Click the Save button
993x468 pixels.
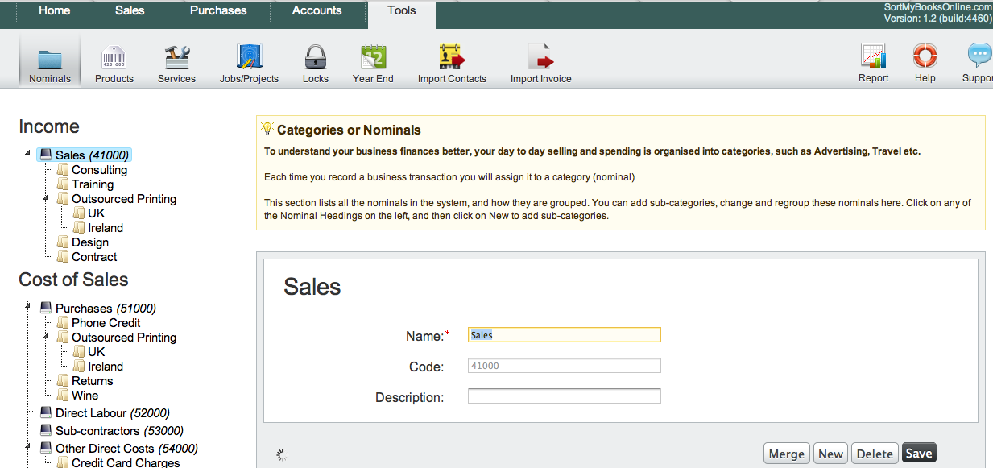918,454
